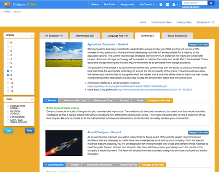Check the grade 2 checkbox

point(8,51)
